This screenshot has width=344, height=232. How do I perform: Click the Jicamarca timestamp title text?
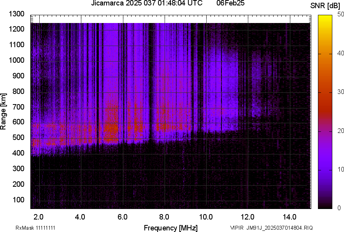(146, 4)
